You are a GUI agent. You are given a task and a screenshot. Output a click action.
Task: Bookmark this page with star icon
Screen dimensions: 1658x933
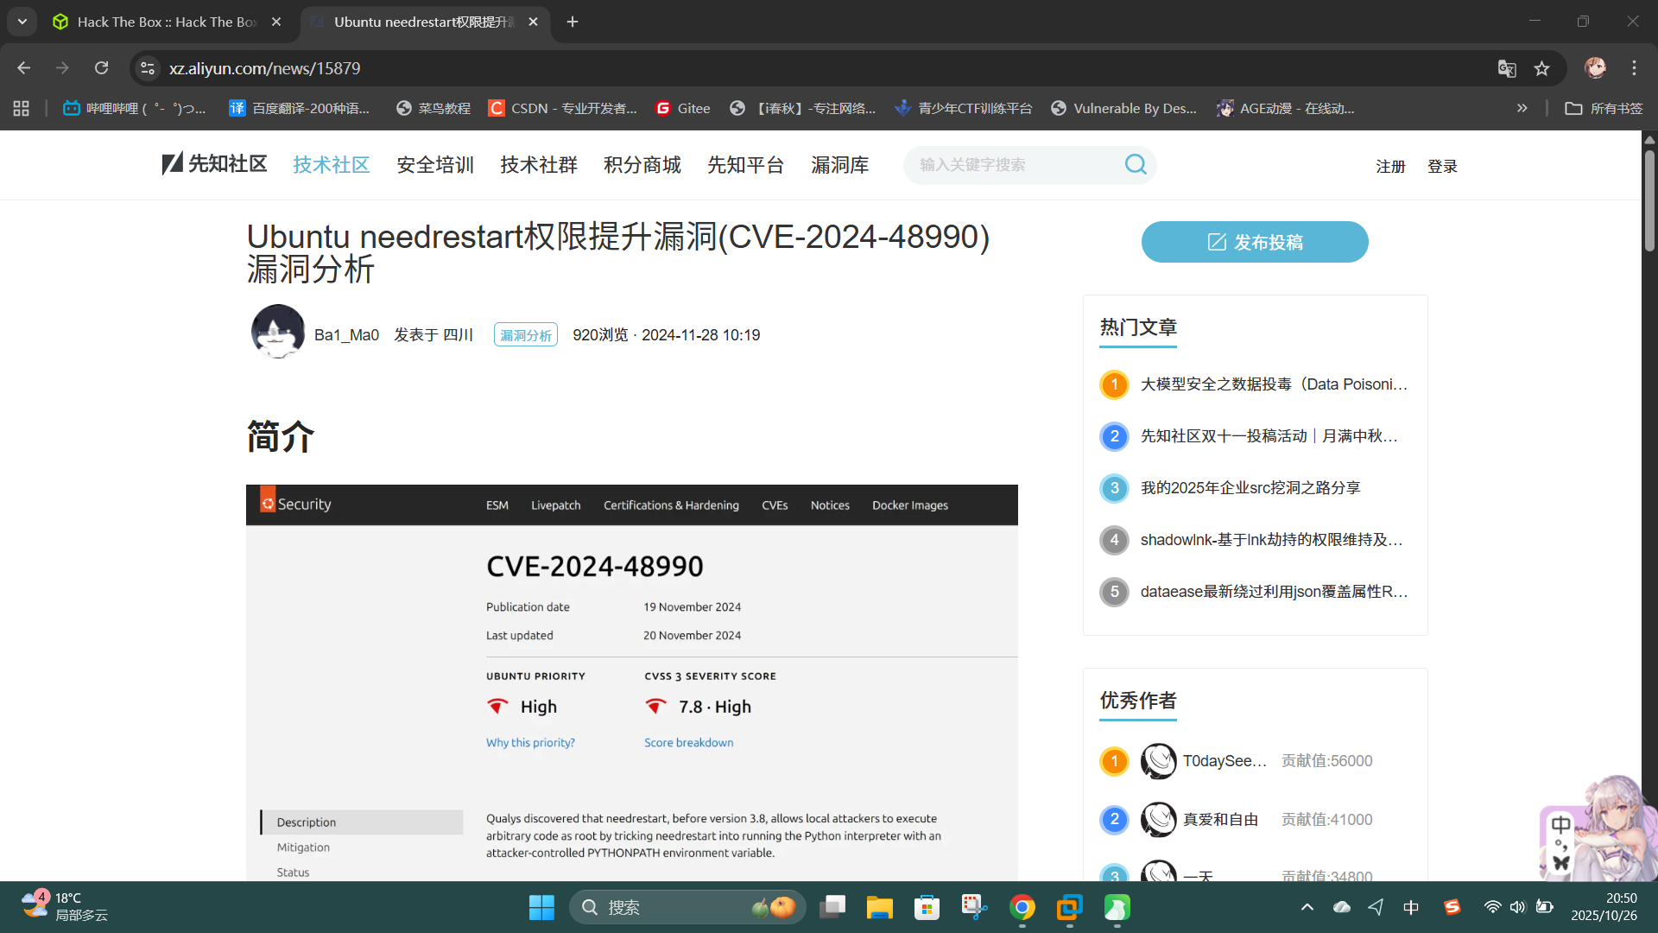pos(1541,68)
